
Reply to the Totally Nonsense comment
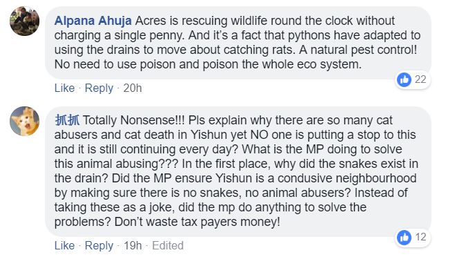[x=99, y=245]
